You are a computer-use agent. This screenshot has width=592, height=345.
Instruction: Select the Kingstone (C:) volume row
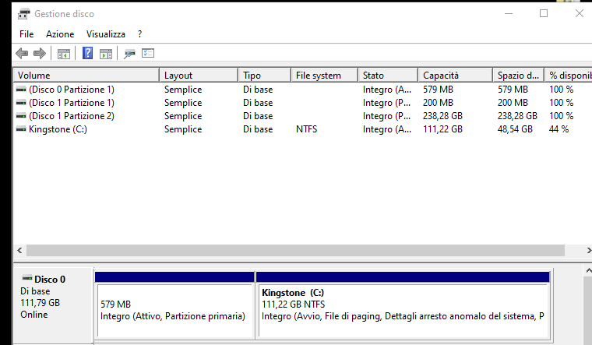302,129
